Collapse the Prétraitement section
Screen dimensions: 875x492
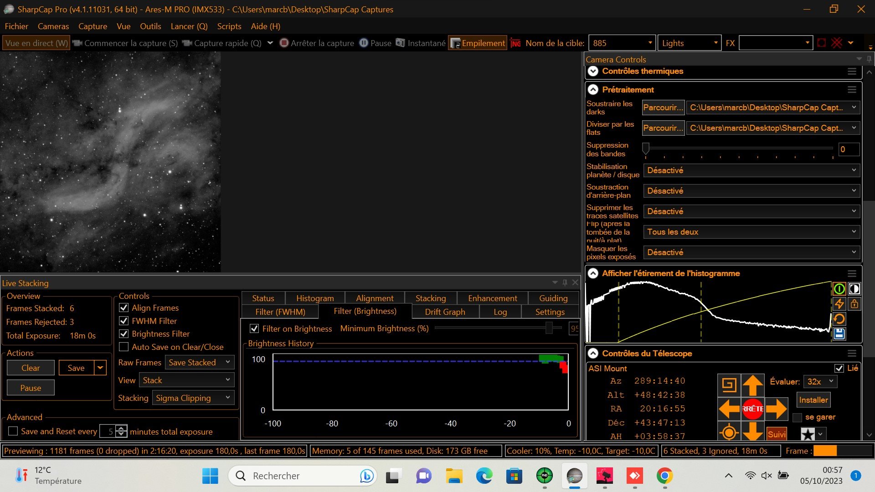pyautogui.click(x=593, y=90)
